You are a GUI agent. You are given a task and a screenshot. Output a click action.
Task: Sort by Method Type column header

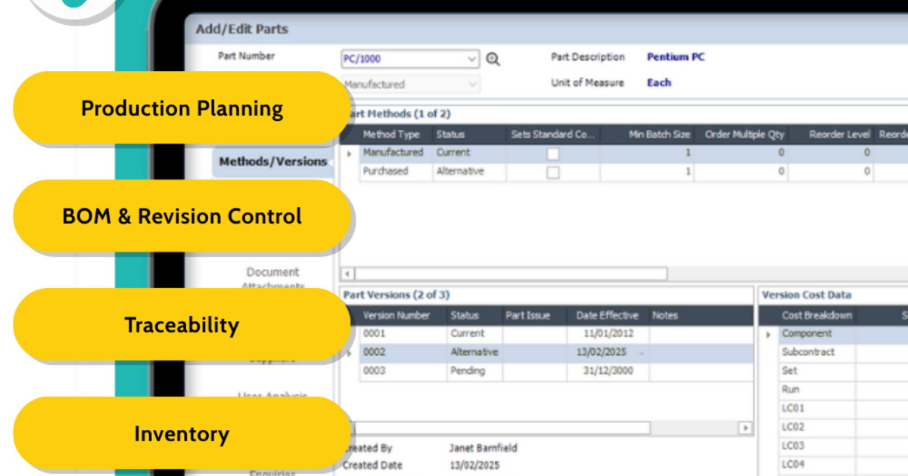coord(395,134)
